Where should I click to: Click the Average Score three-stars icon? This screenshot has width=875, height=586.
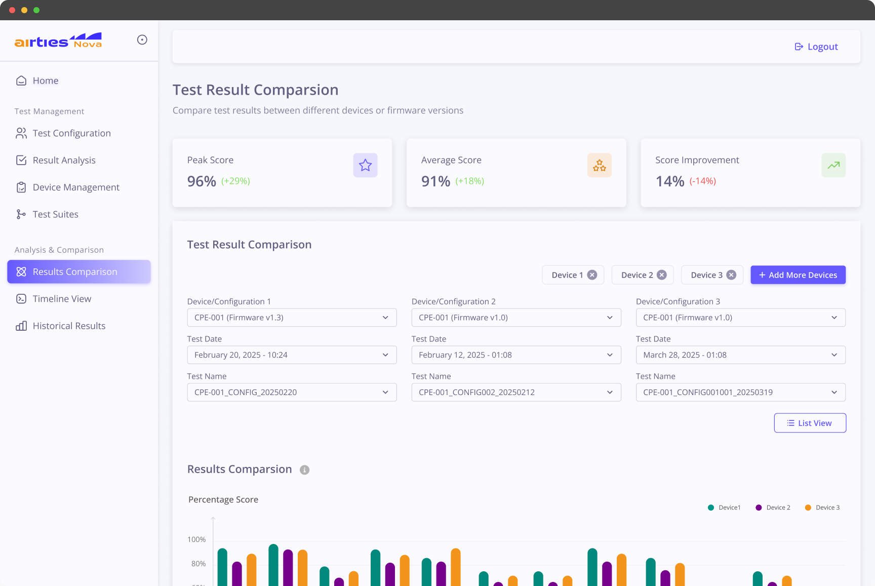(x=600, y=165)
